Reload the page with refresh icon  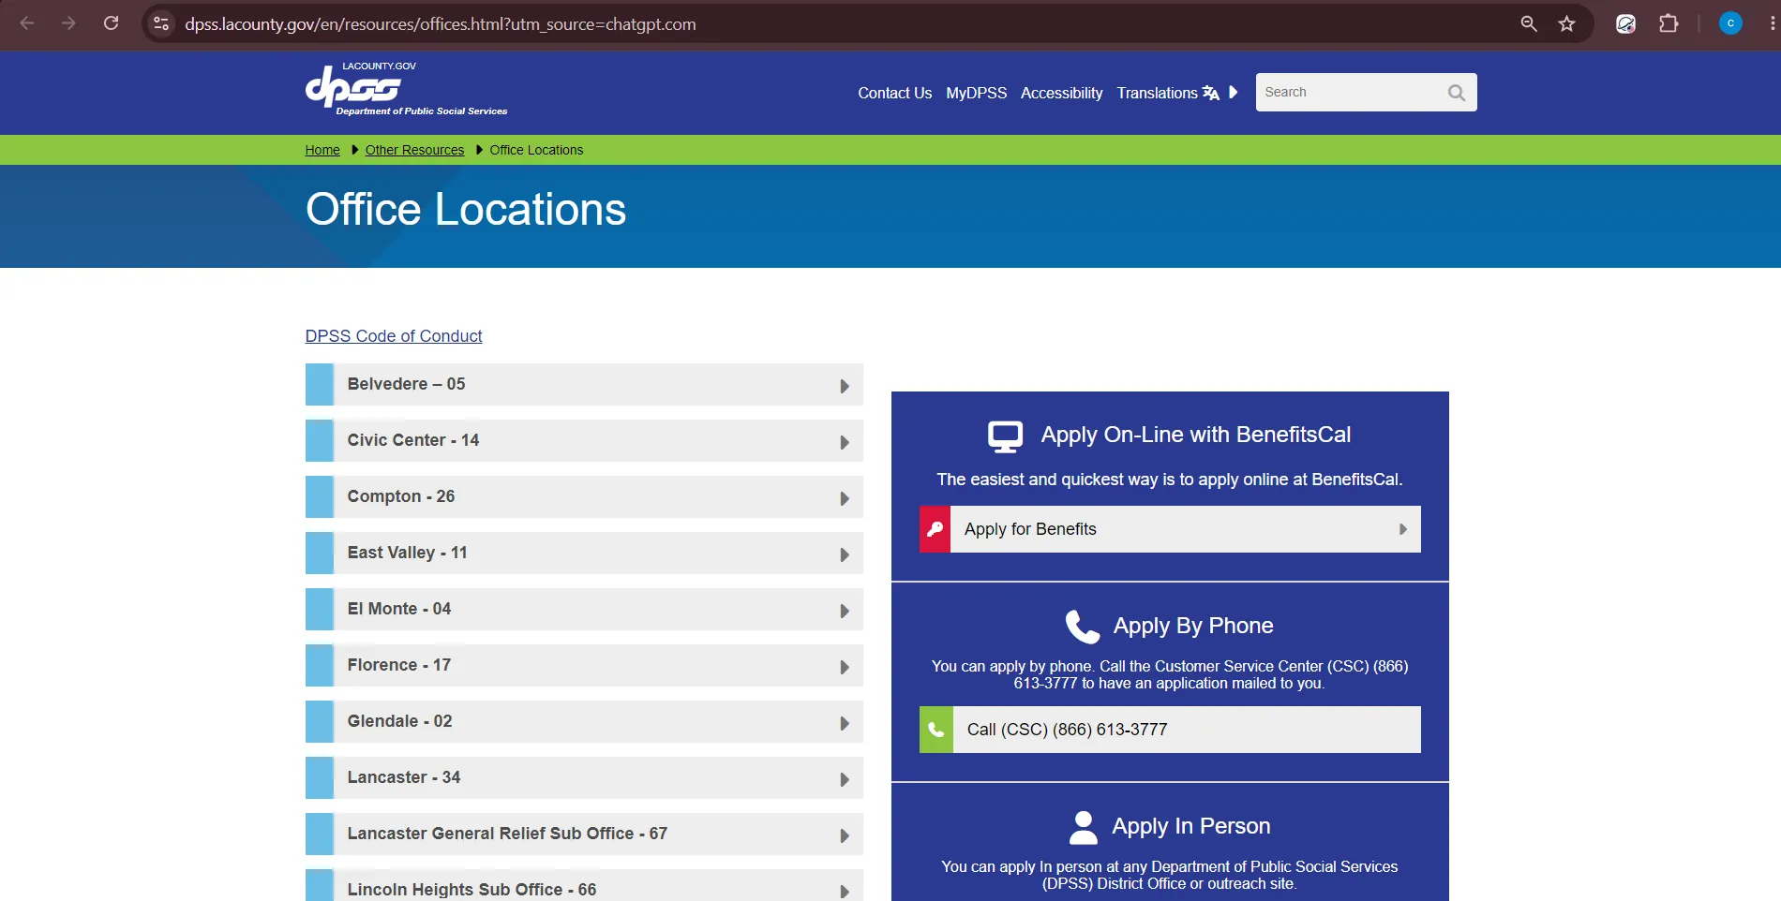(111, 23)
